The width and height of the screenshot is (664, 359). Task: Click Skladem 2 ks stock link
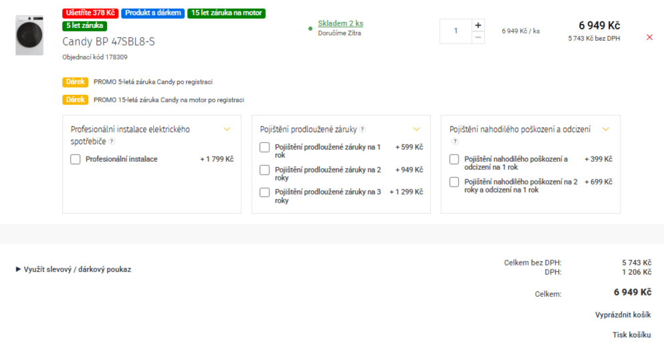(340, 23)
